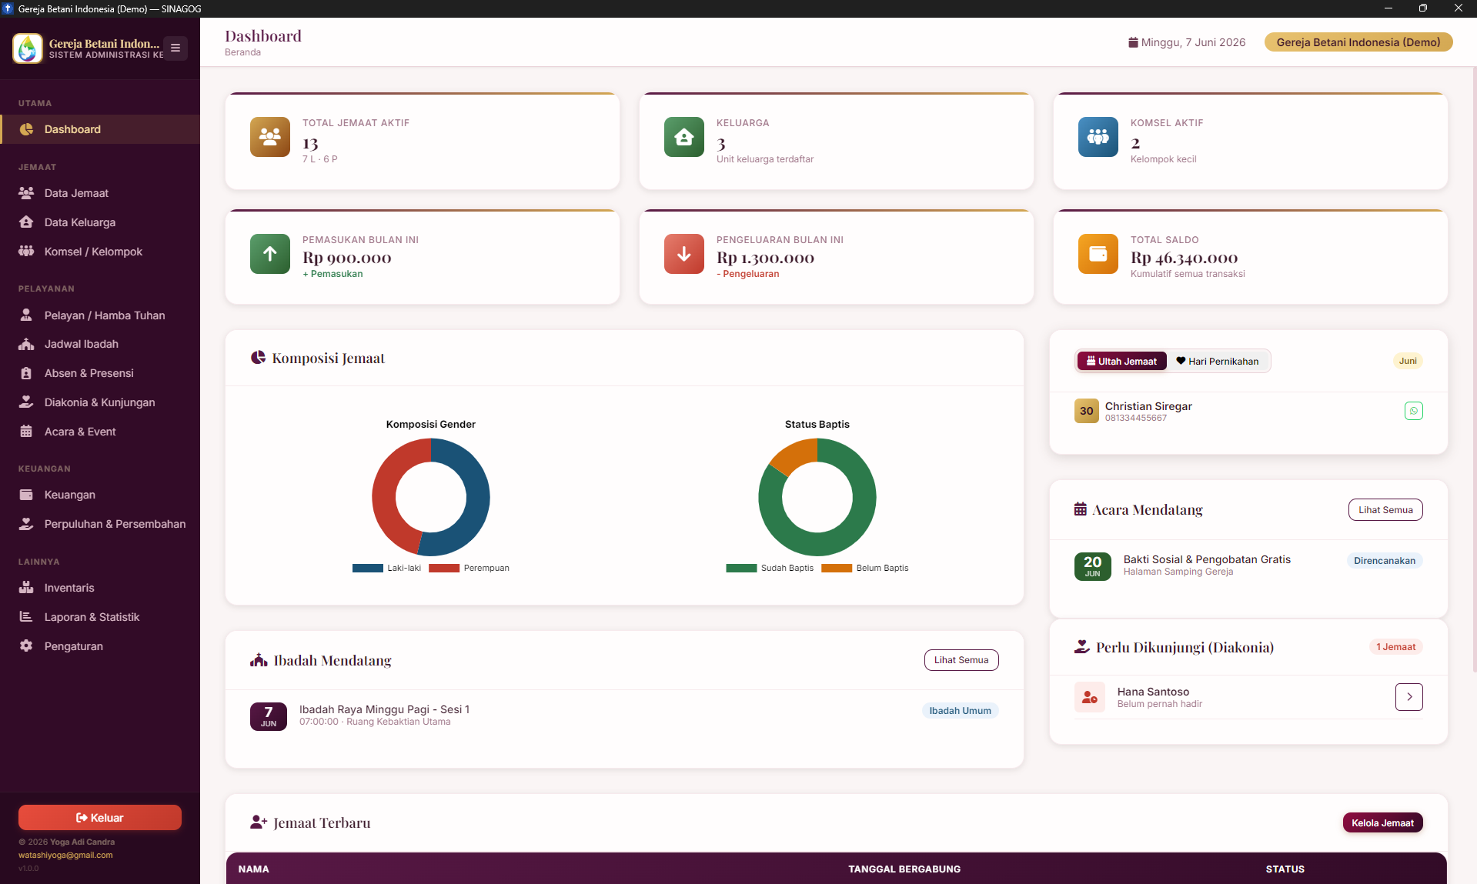Click the Juni month badge

(x=1408, y=361)
